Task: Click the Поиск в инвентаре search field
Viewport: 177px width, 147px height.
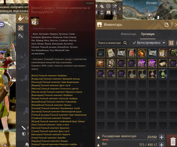Action: click(112, 43)
